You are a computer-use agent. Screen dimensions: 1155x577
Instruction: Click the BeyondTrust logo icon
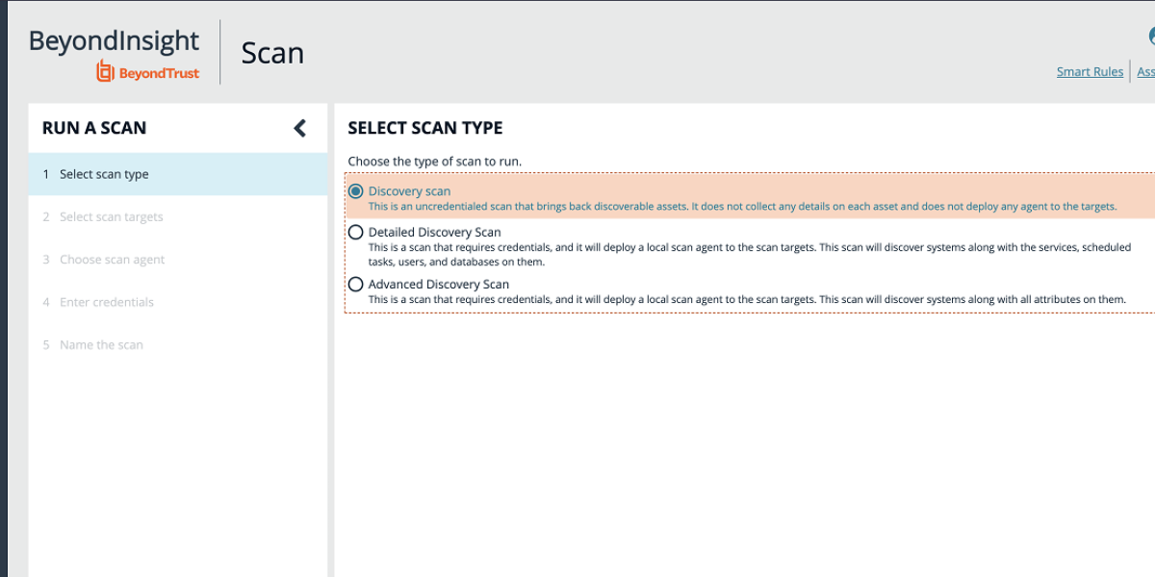(105, 71)
